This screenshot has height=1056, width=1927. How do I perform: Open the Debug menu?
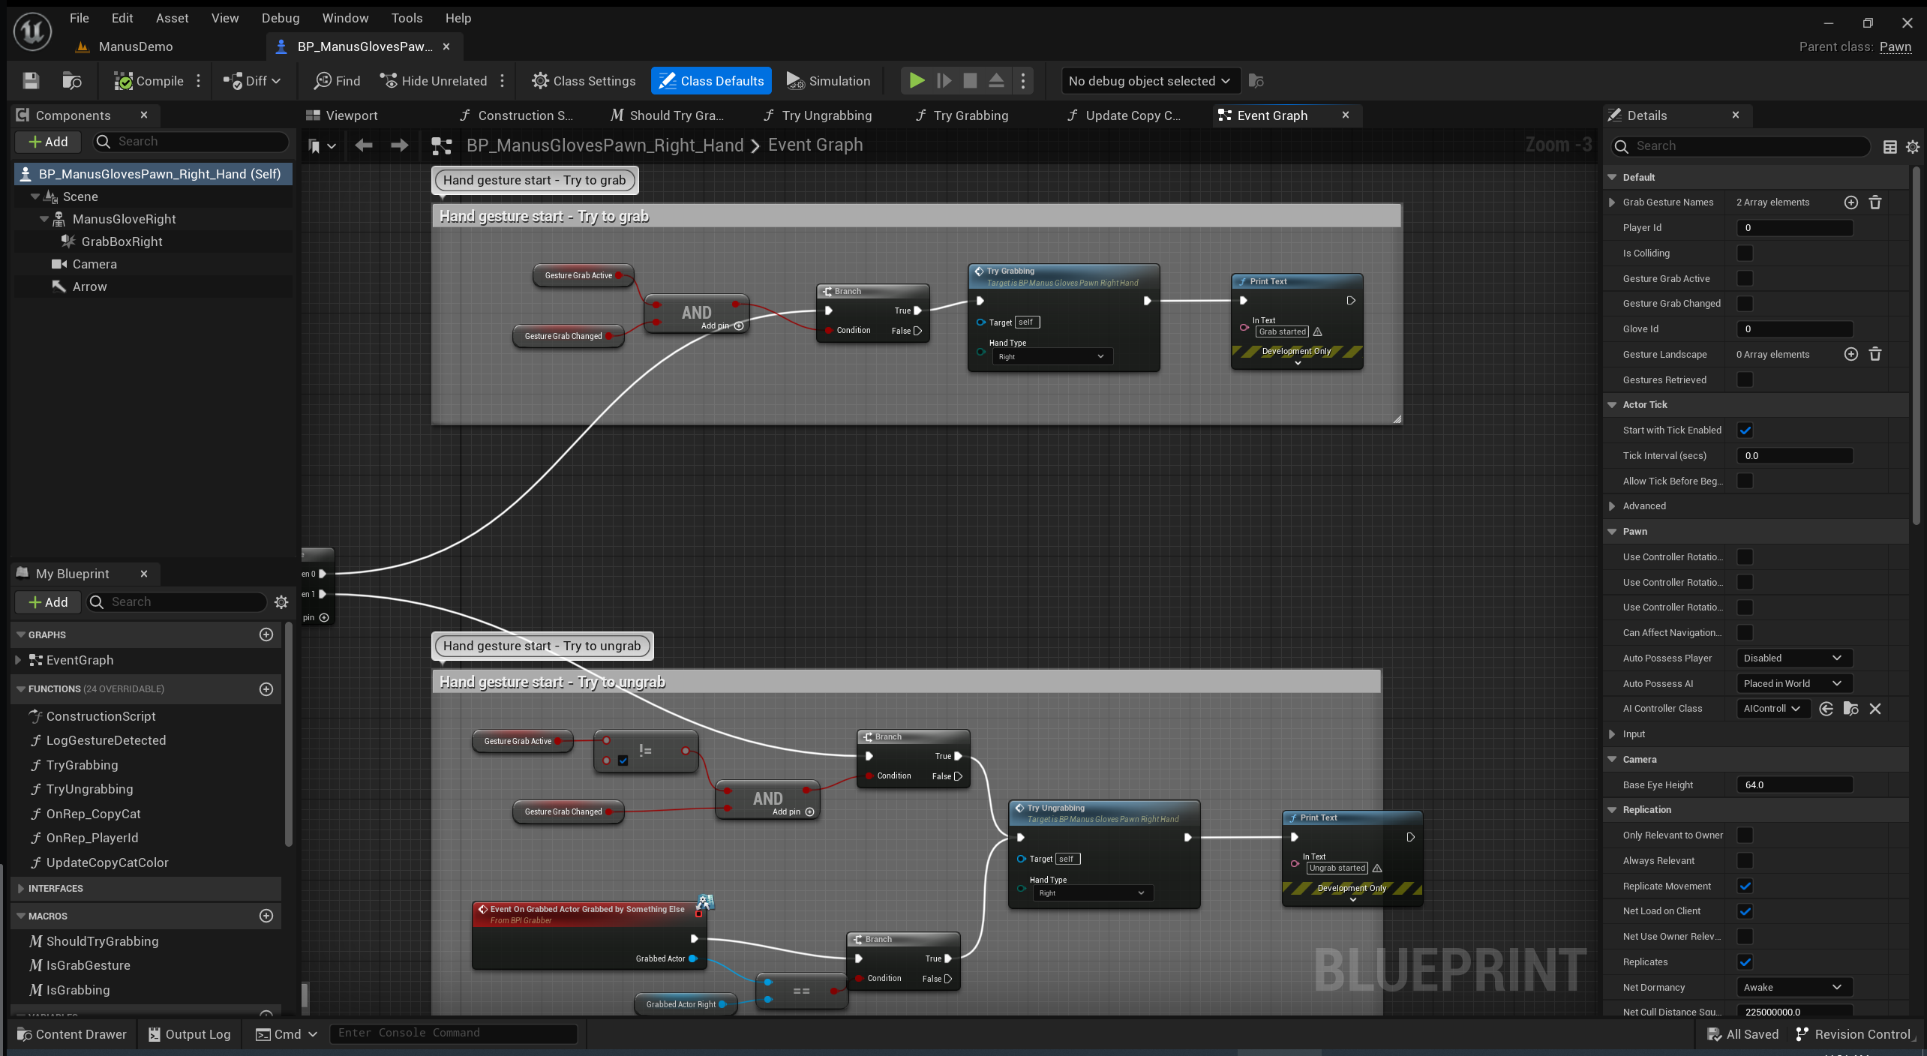[280, 18]
